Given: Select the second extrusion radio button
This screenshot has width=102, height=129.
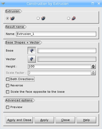Looking at the screenshot, I should tap(38, 18).
